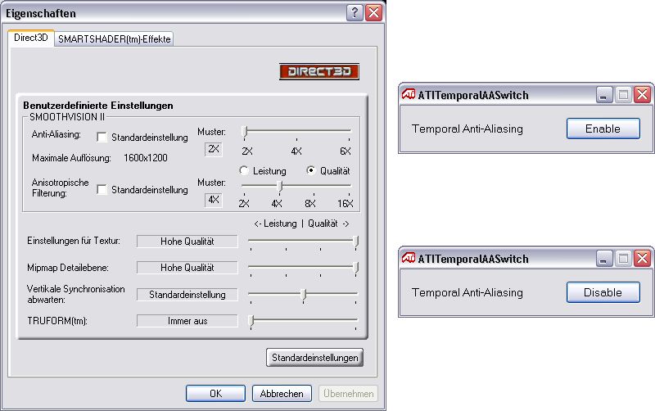Click the help question mark in Eigenschaften
The image size is (655, 411).
tap(355, 13)
